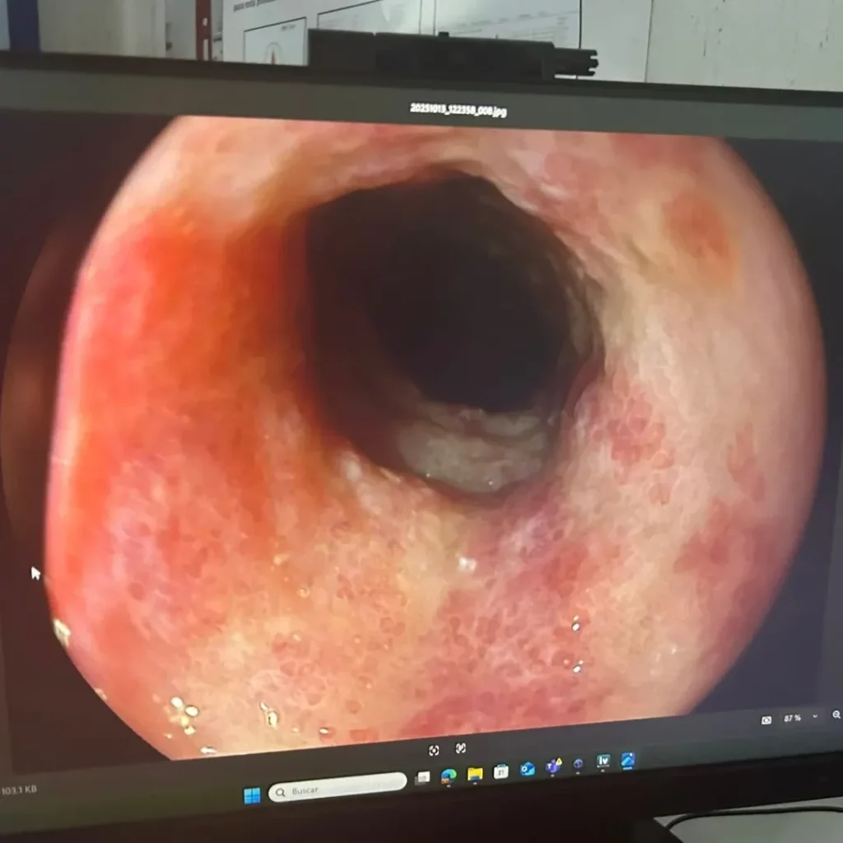Viewport: 843px width, 843px height.
Task: Click the round purple taskbar icon
Action: [x=578, y=764]
